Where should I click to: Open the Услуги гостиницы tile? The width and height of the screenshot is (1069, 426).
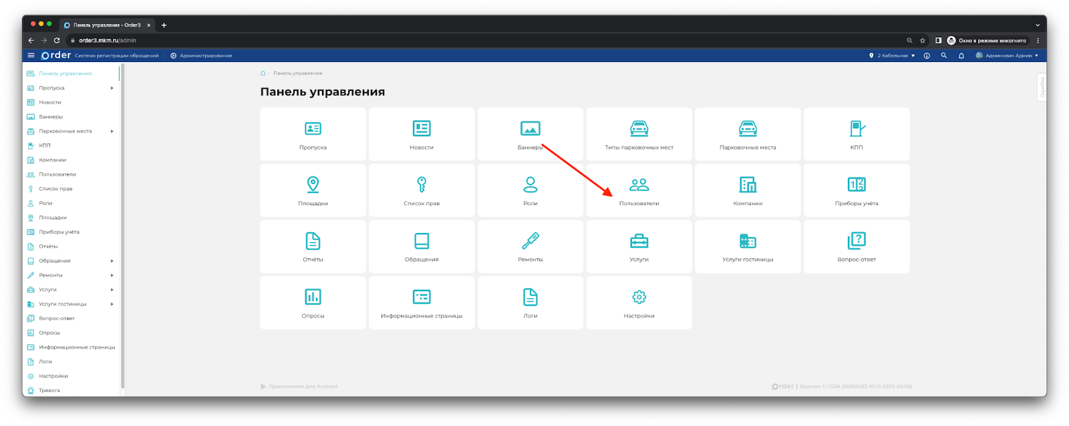[x=748, y=246]
